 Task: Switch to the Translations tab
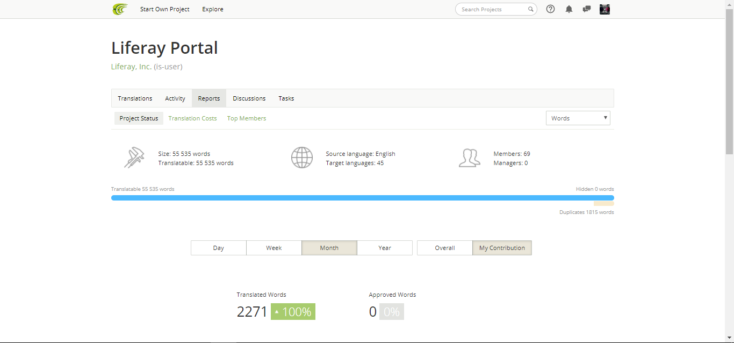135,98
